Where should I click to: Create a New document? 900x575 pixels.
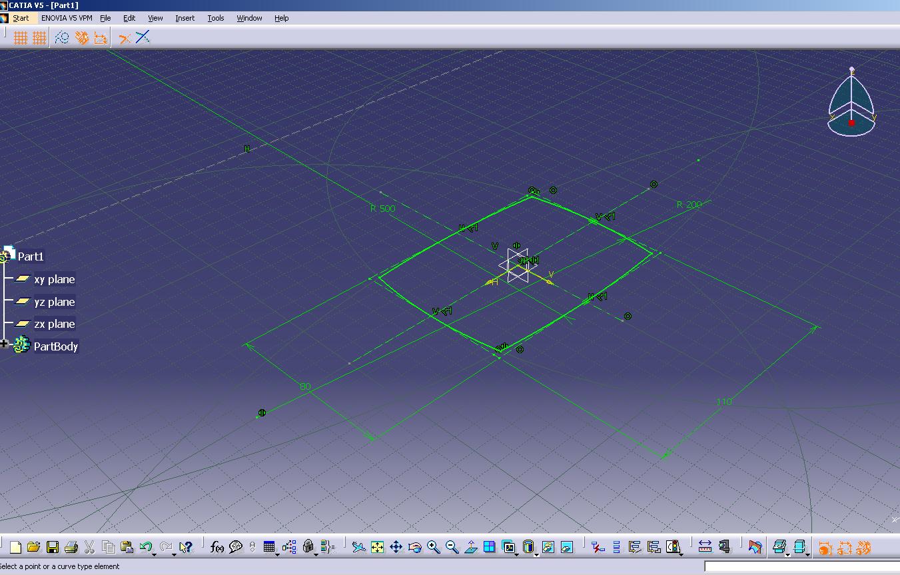click(x=15, y=547)
